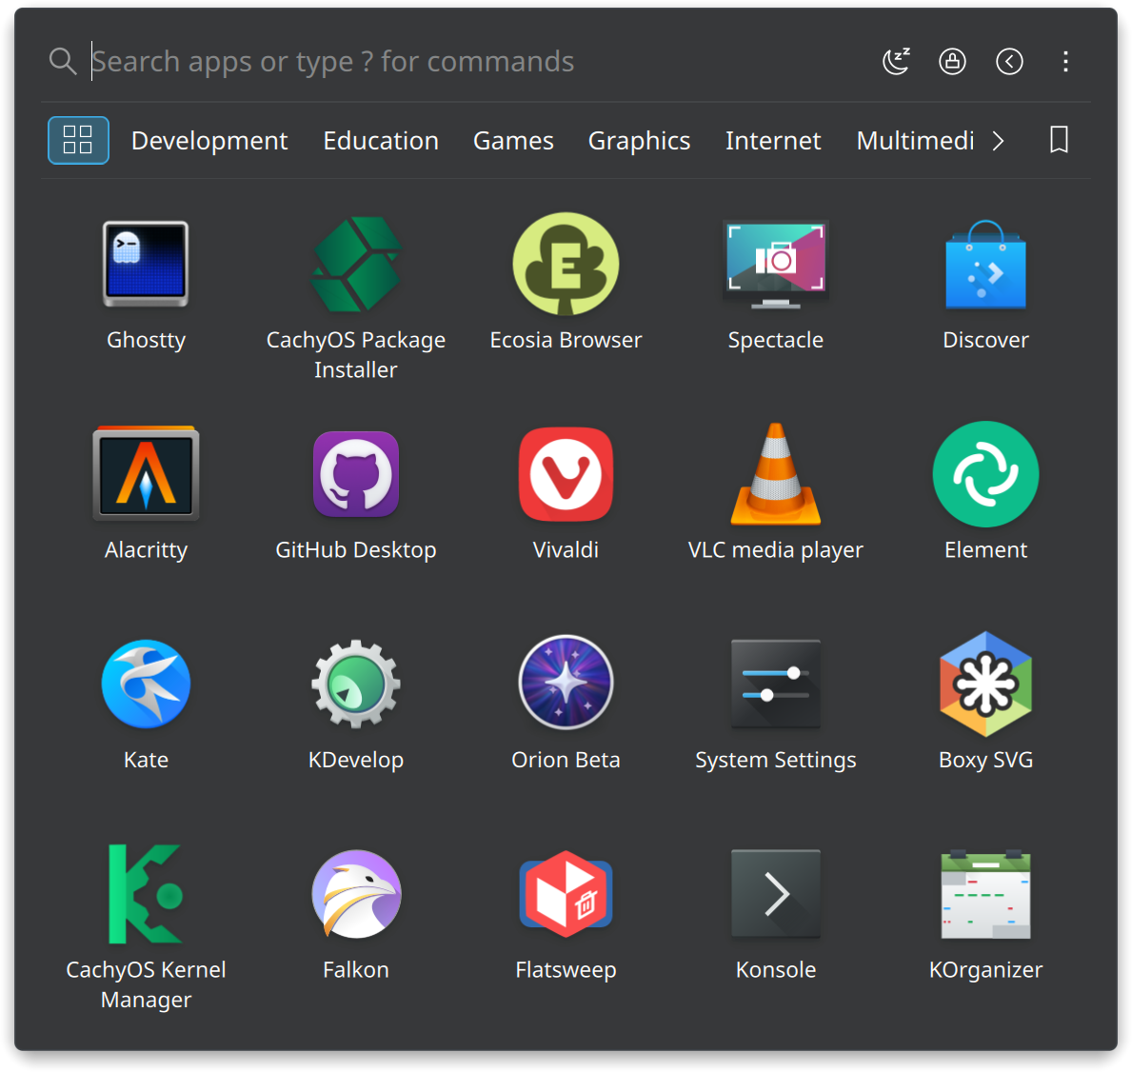Select the all applications grid tab

pos(78,140)
